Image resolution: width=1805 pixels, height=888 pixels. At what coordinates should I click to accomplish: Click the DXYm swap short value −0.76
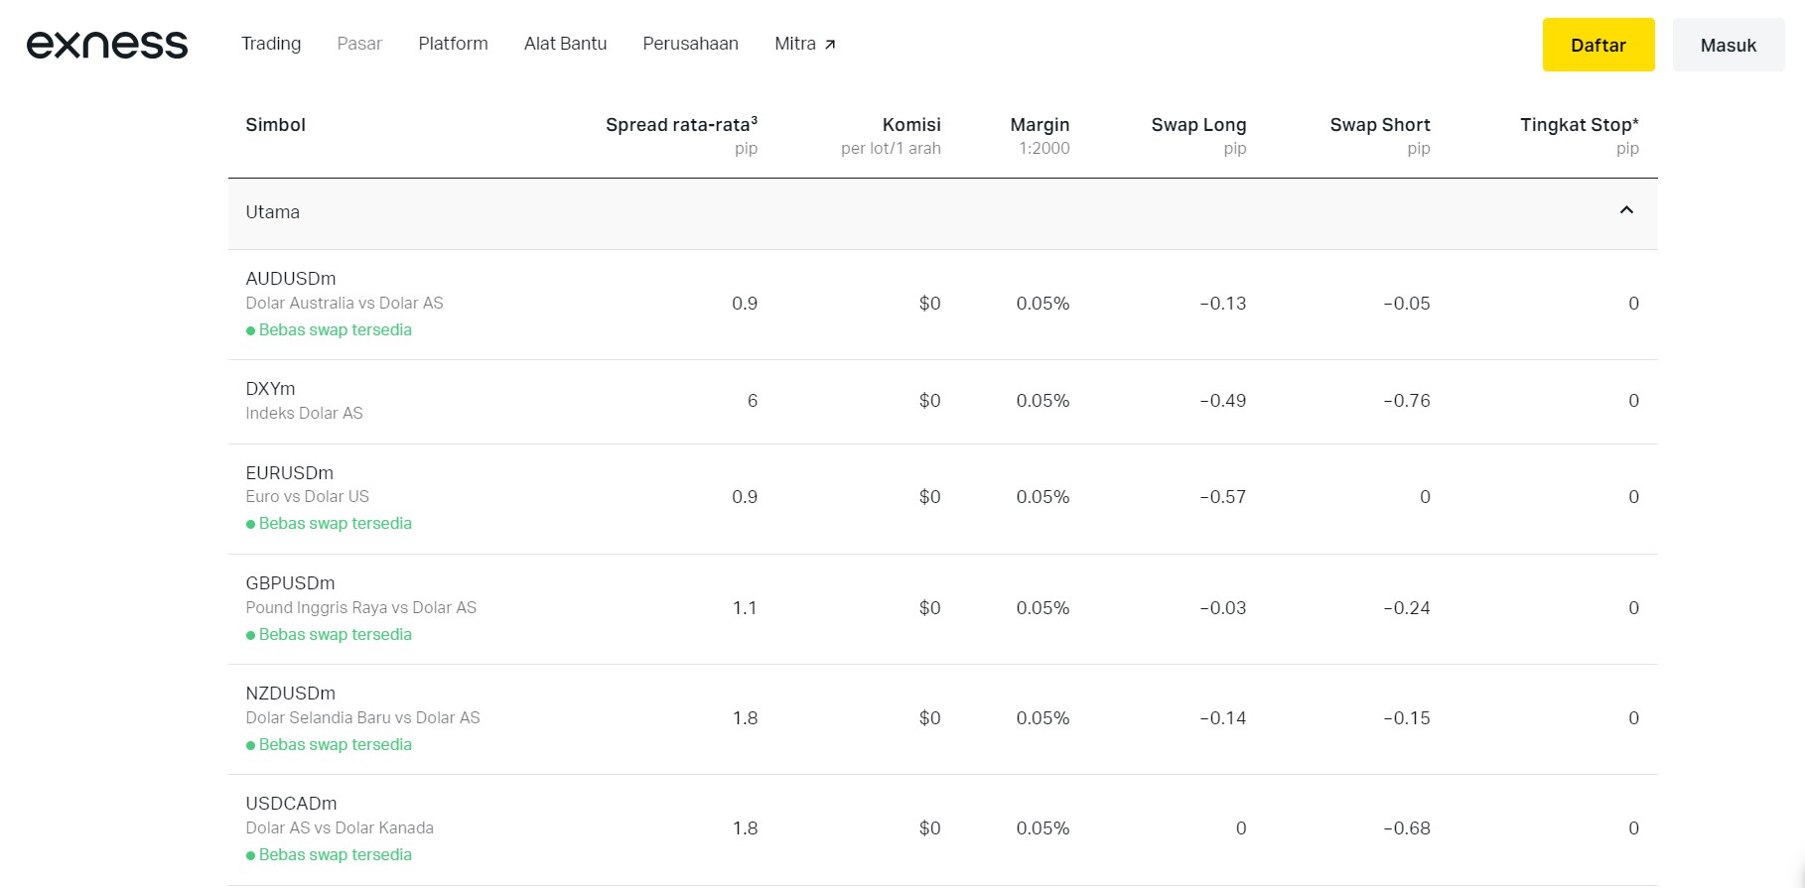tap(1407, 401)
